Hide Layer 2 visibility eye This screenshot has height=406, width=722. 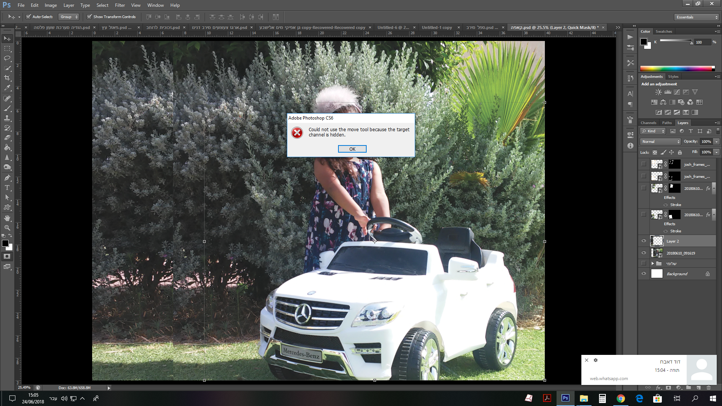(644, 241)
